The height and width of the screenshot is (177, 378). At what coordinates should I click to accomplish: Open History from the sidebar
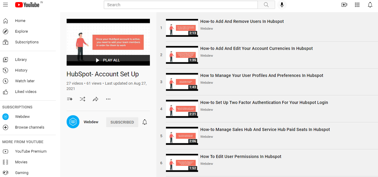(x=21, y=70)
